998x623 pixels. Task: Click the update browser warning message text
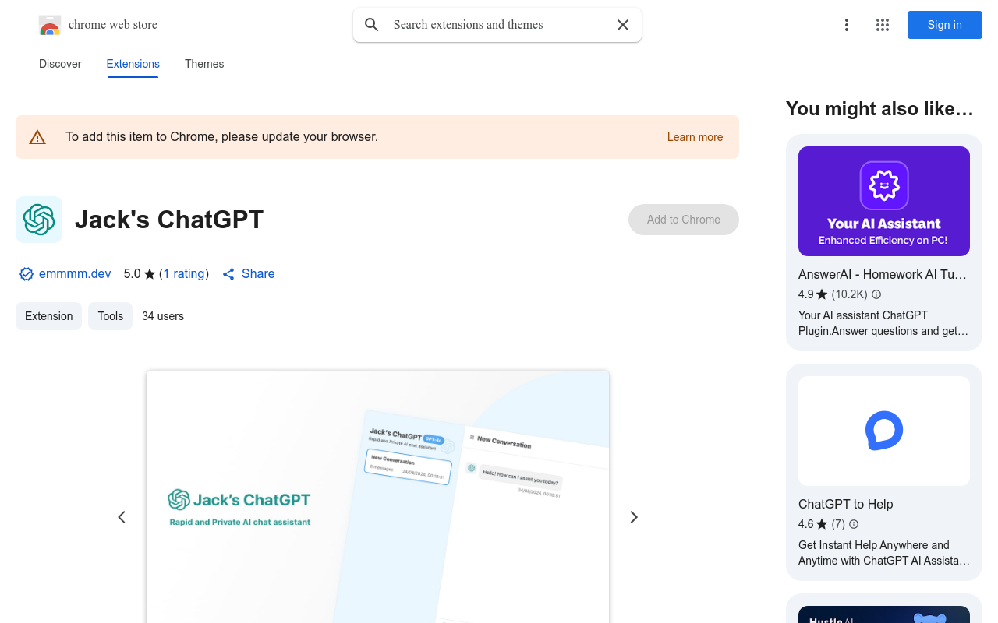pyautogui.click(x=221, y=137)
